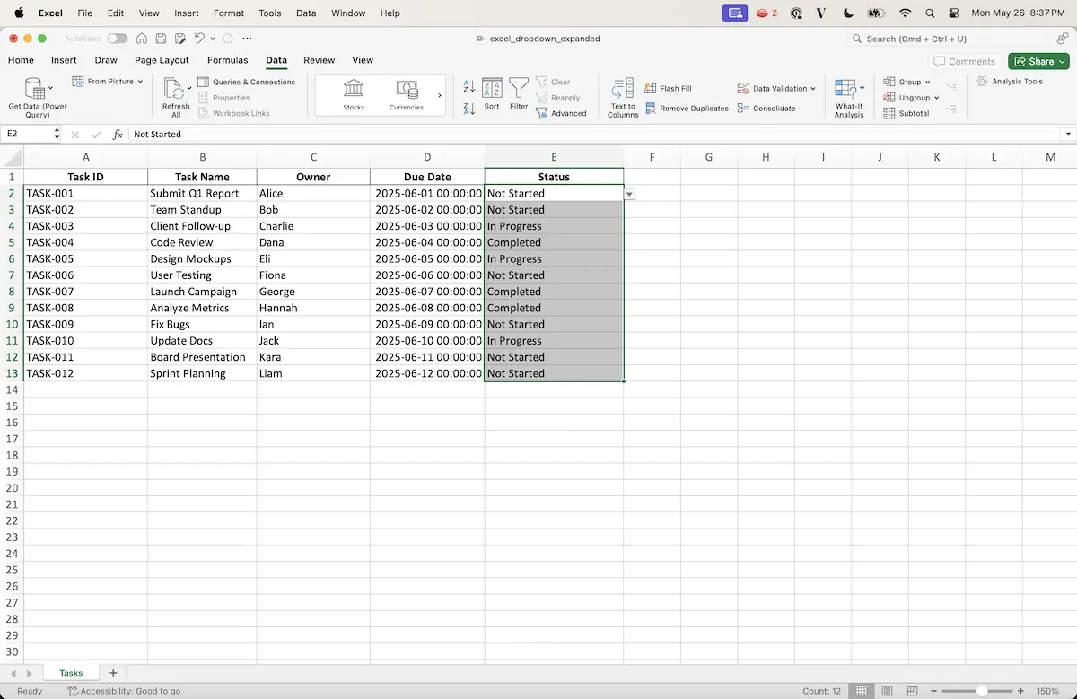Expand the Refresh All dropdown arrow
This screenshot has height=699, width=1077.
click(189, 87)
